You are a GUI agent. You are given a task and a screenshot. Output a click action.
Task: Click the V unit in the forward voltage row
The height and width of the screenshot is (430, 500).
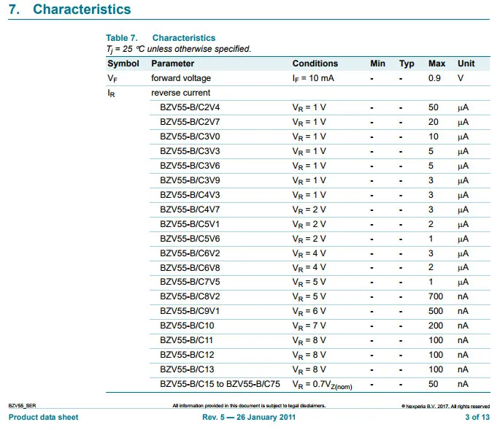[461, 78]
